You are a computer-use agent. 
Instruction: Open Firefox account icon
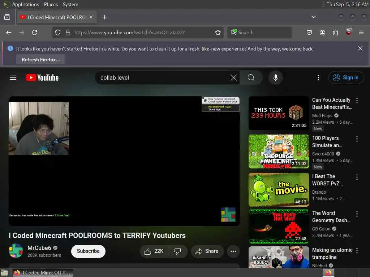(x=322, y=32)
